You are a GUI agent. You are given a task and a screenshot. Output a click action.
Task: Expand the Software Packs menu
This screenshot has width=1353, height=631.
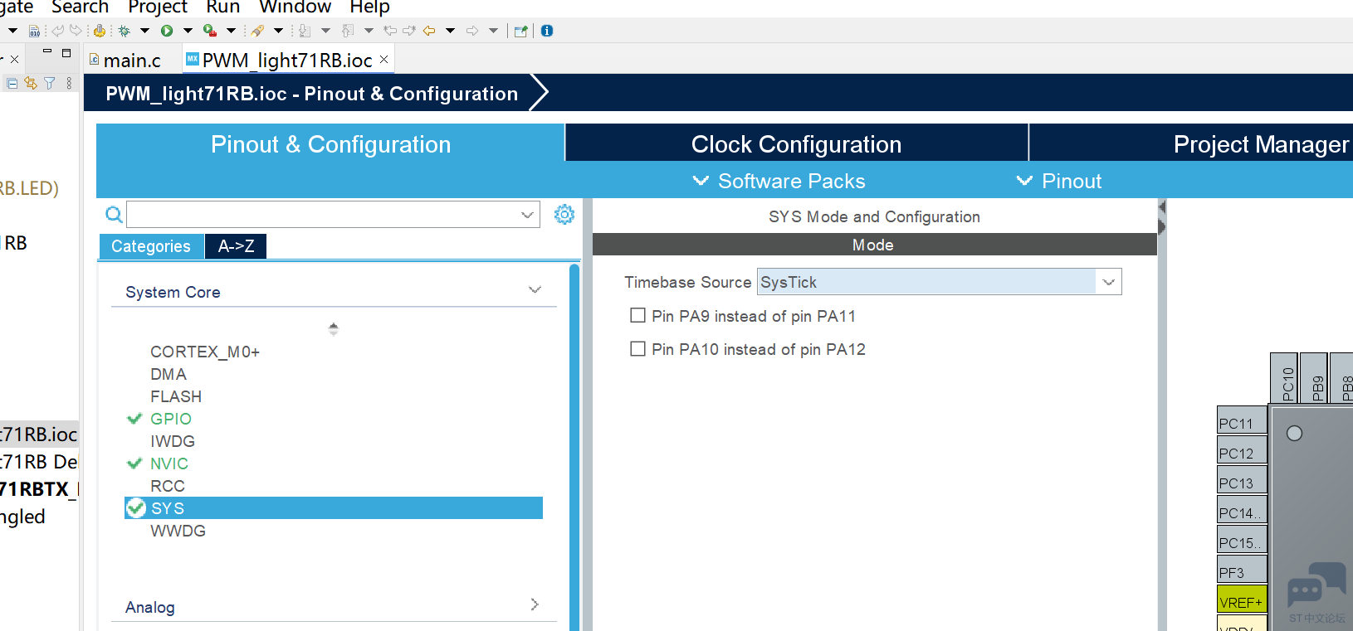pos(779,181)
